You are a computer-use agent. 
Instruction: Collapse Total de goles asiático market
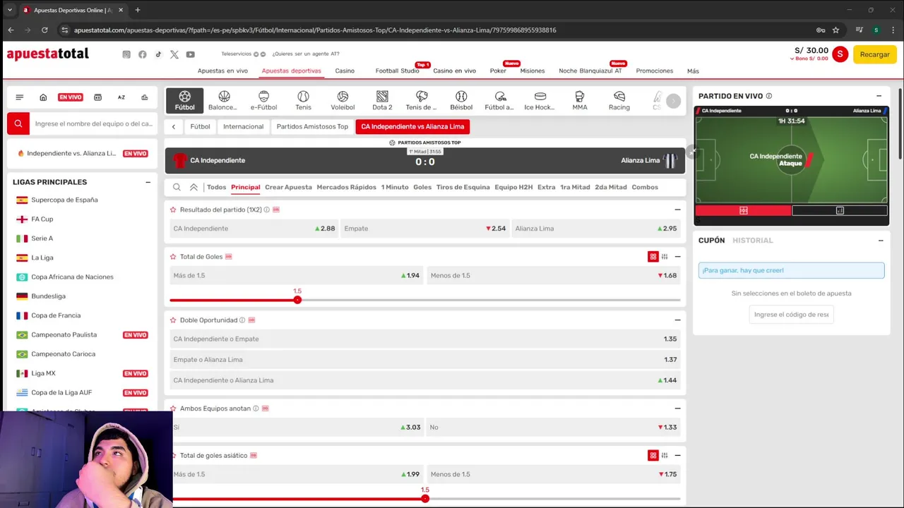(x=677, y=456)
